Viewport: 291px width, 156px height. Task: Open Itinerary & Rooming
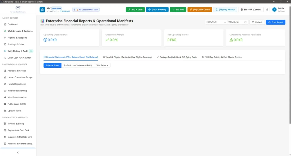coord(18,91)
